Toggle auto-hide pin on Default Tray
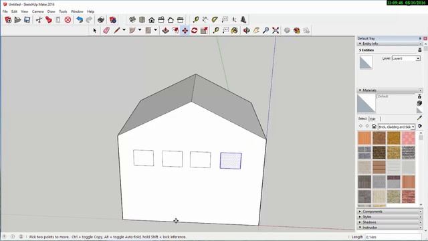This screenshot has width=428, height=241. 420,39
